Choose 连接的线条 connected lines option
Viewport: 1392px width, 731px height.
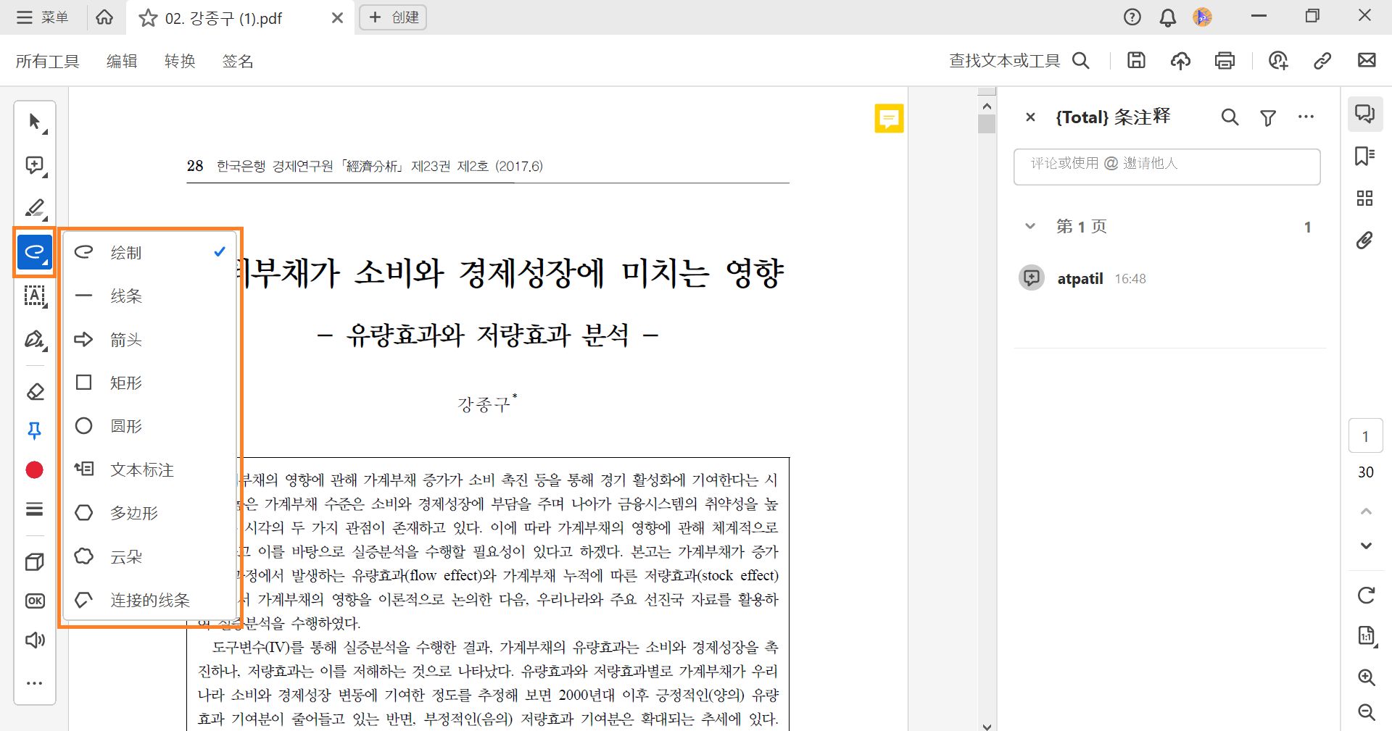(150, 600)
